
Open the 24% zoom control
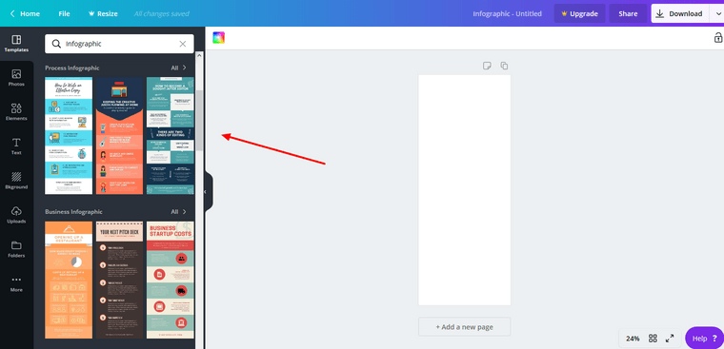(633, 339)
